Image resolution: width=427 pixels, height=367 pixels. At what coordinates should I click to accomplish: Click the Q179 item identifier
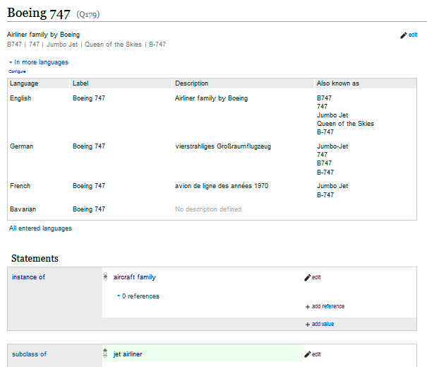pos(88,14)
